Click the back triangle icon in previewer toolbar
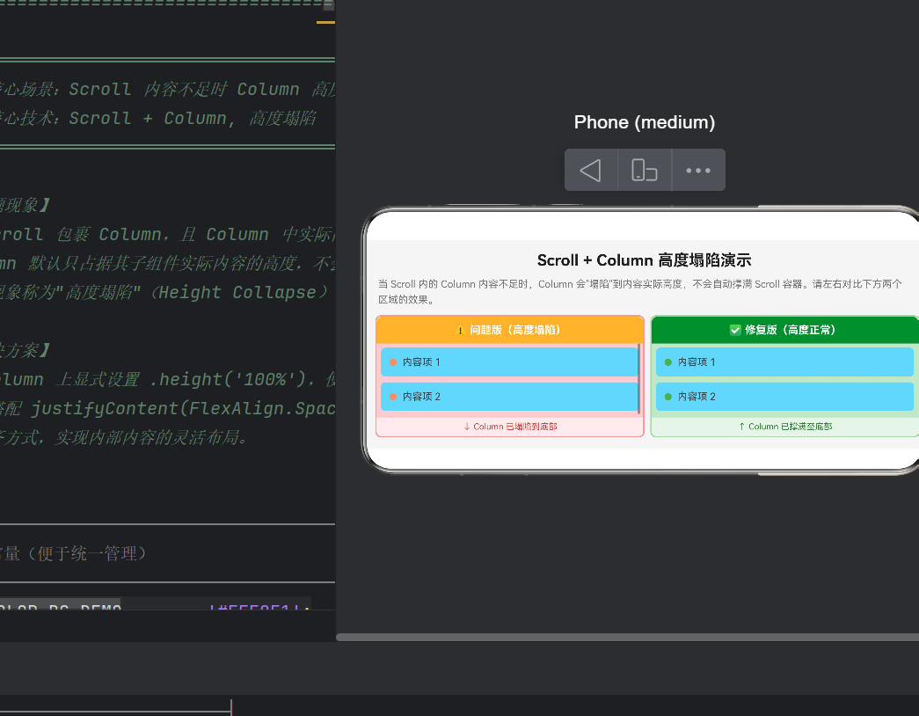 tap(590, 170)
